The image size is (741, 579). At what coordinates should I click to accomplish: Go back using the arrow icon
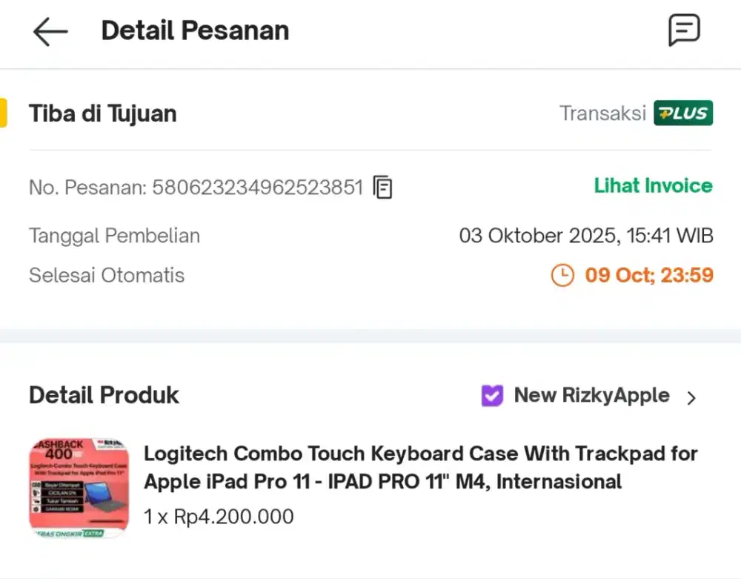(x=50, y=32)
